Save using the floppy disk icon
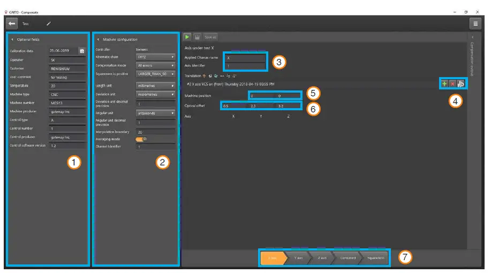Image resolution: width=491 pixels, height=273 pixels. click(197, 37)
